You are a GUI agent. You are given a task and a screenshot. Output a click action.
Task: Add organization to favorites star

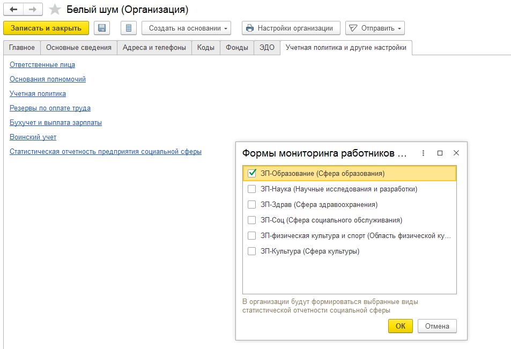click(55, 10)
